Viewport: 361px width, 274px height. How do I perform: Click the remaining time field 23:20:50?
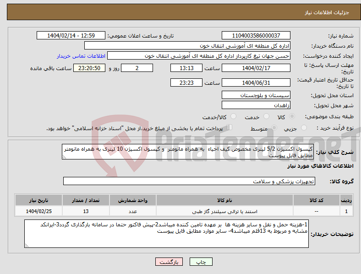point(89,68)
